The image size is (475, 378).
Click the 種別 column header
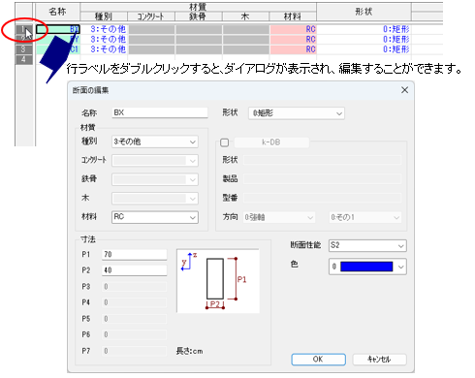click(104, 16)
